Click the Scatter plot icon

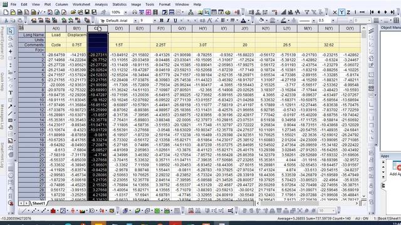click(x=33, y=211)
